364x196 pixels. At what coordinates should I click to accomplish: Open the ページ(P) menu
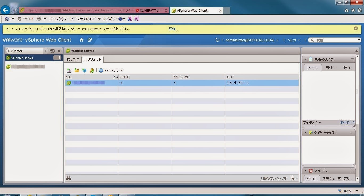pyautogui.click(x=58, y=19)
